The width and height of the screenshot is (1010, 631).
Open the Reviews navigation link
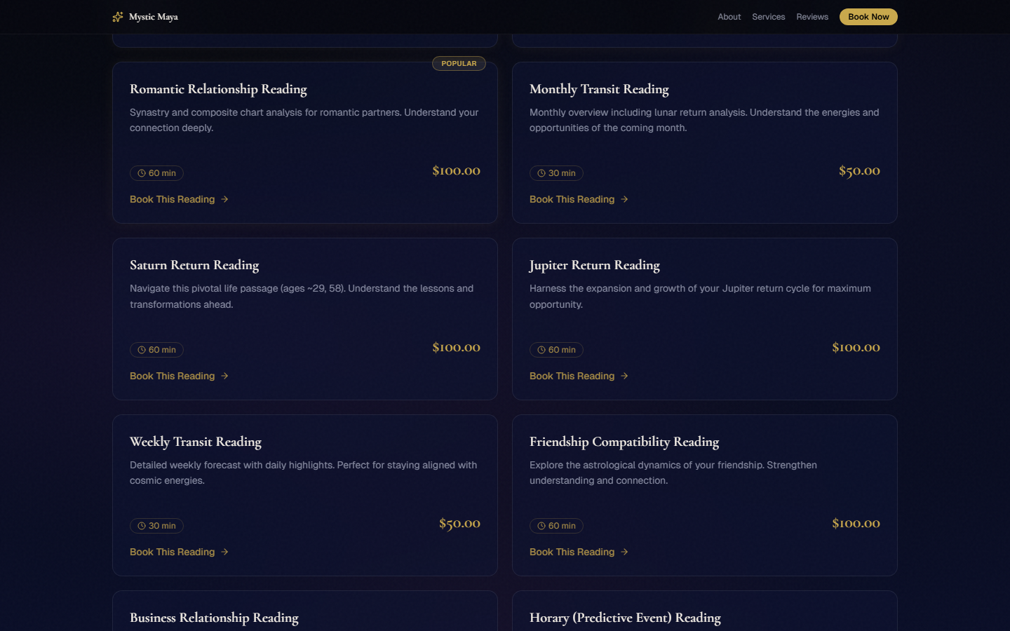(x=812, y=17)
